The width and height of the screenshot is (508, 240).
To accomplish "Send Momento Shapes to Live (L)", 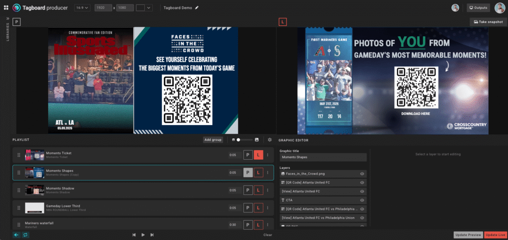I will tap(258, 173).
